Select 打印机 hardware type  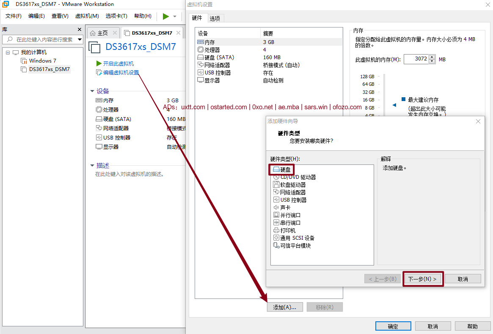pyautogui.click(x=284, y=230)
